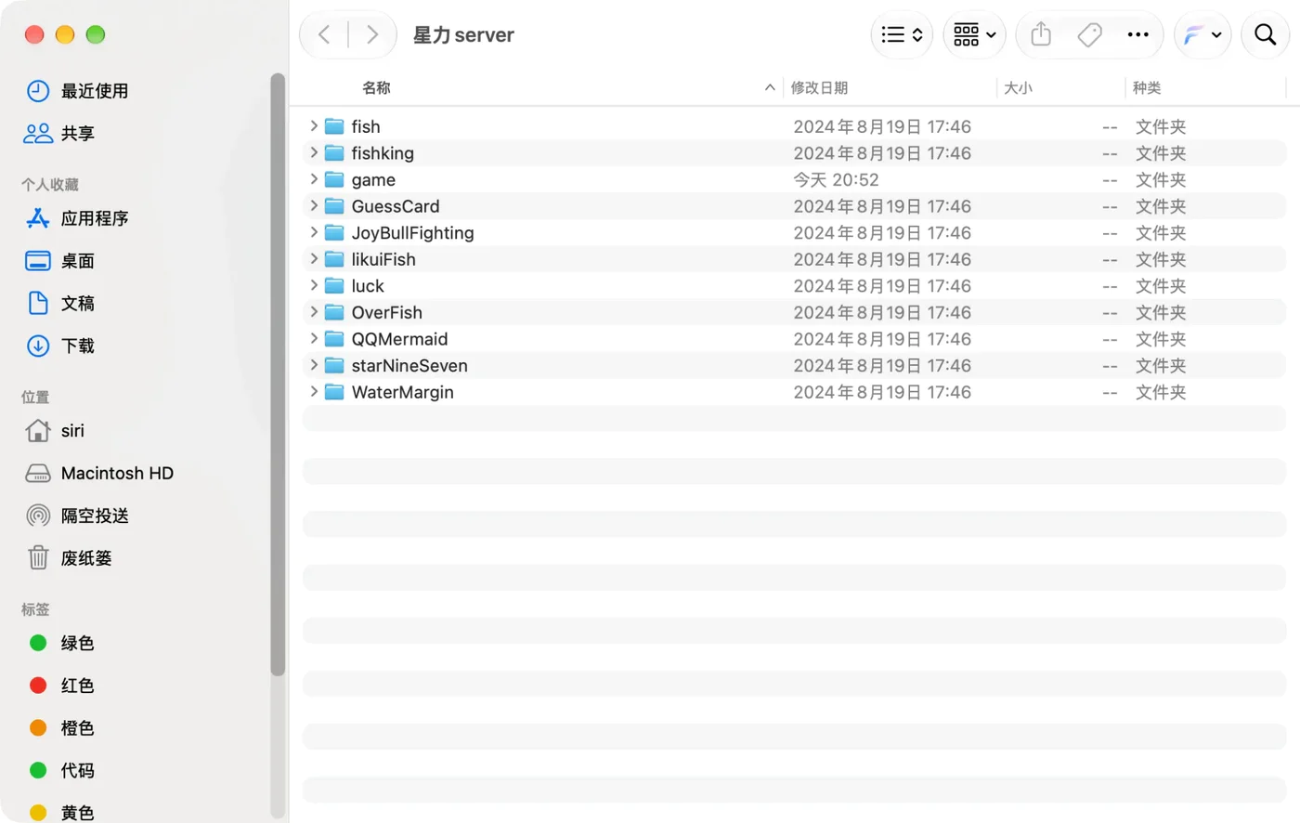This screenshot has height=823, width=1300.
Task: Expand the fish folder
Action: pos(314,126)
